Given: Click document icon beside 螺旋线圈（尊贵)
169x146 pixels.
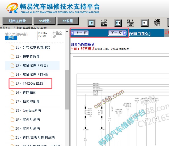Looking at the screenshot, I should click(x=12, y=66).
